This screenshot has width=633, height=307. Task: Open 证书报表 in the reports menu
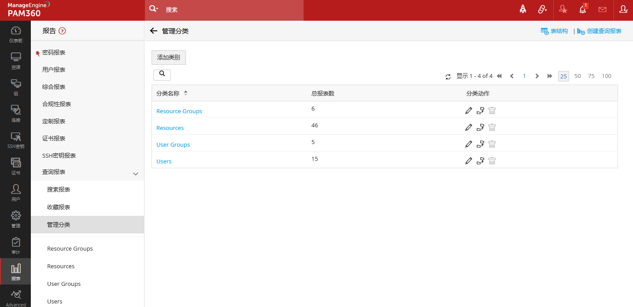pos(54,138)
